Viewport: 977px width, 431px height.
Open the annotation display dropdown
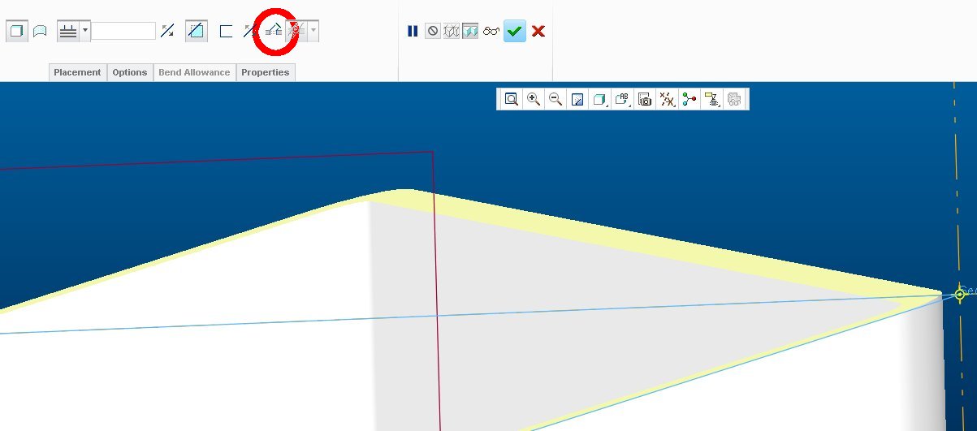711,99
